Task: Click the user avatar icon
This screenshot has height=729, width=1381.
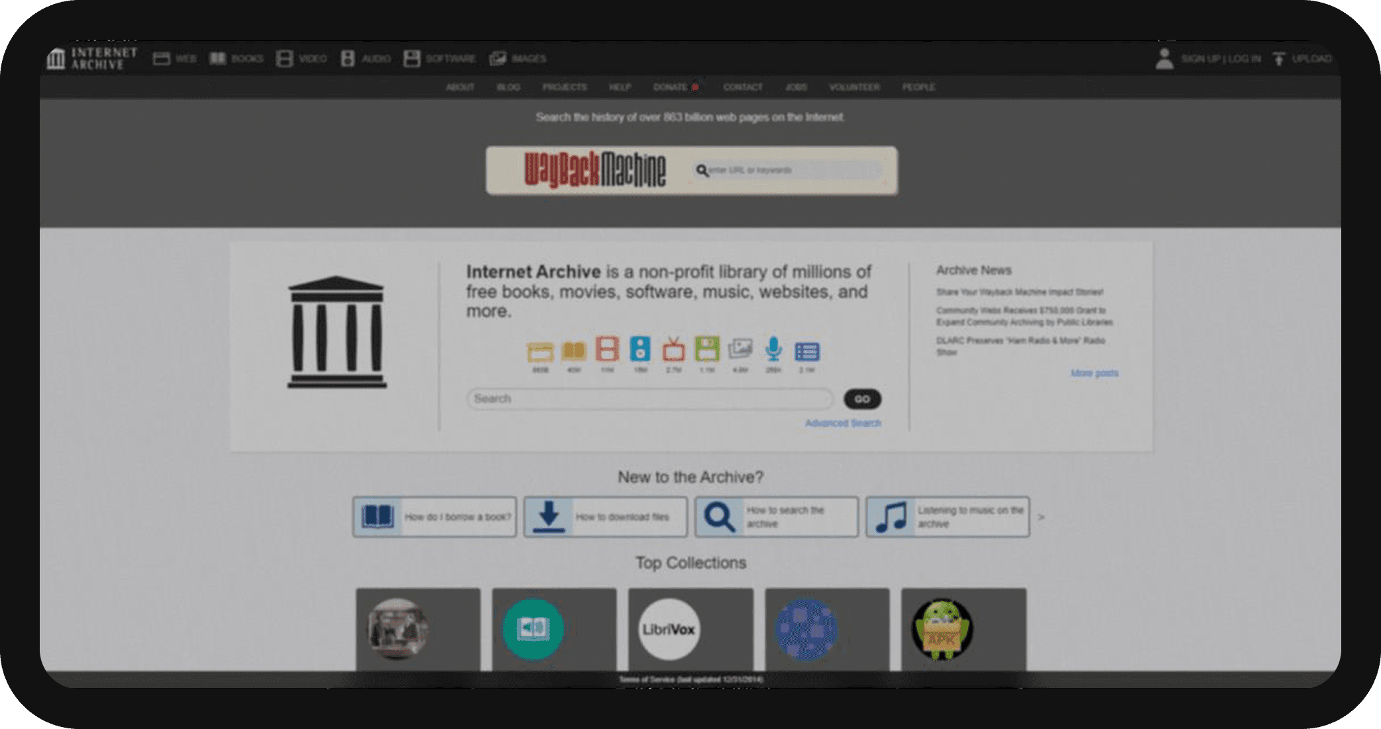Action: coord(1164,58)
